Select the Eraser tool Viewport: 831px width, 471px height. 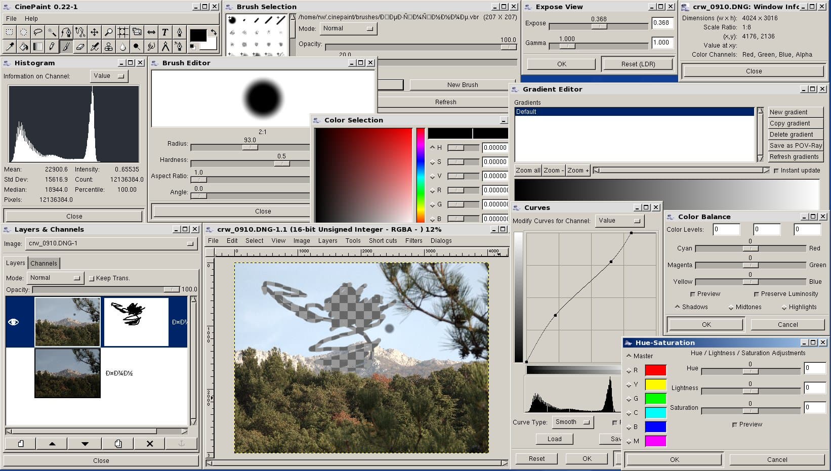[80, 47]
